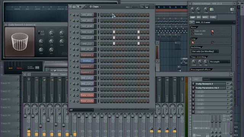Click the HHD_BD66 channel pan knob
The width and height of the screenshot is (244, 137).
[74, 15]
